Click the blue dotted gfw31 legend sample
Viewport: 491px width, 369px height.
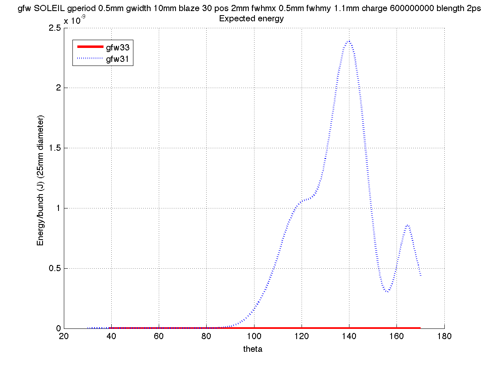pyautogui.click(x=90, y=59)
